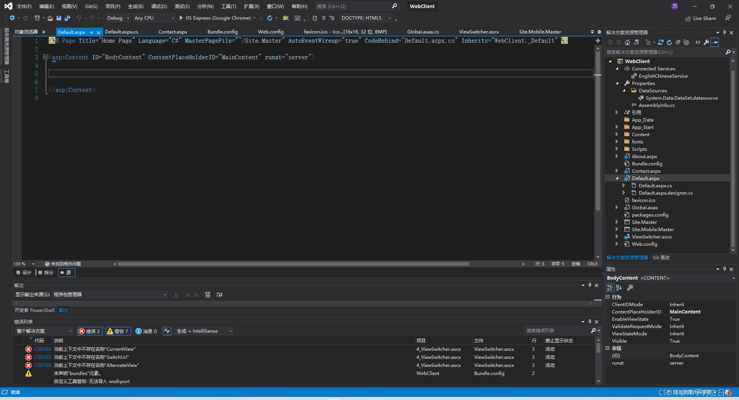Toggle the Categorized view in Properties panel
Viewport: 739px width, 400px height.
tap(610, 287)
